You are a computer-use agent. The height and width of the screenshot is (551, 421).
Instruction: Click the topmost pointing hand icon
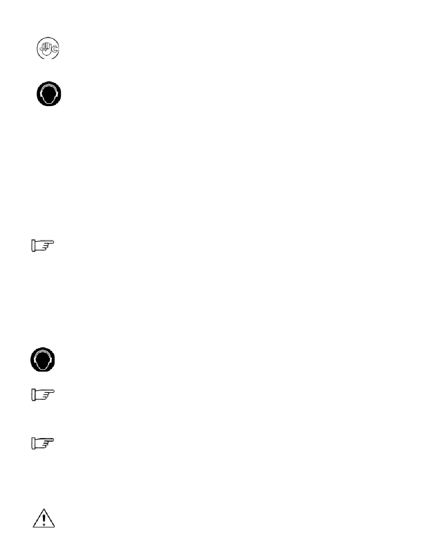[43, 246]
